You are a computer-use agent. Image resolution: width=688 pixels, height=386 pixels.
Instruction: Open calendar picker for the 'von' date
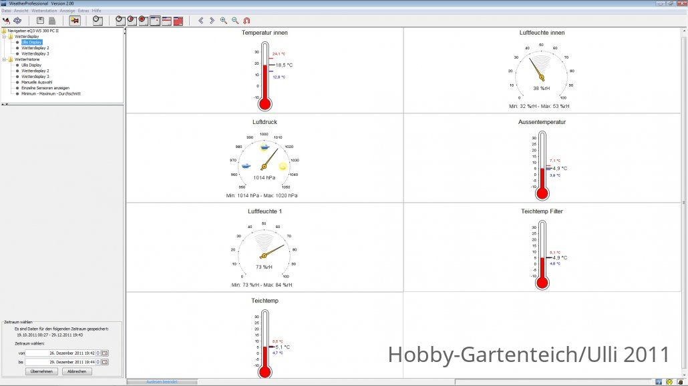106,353
